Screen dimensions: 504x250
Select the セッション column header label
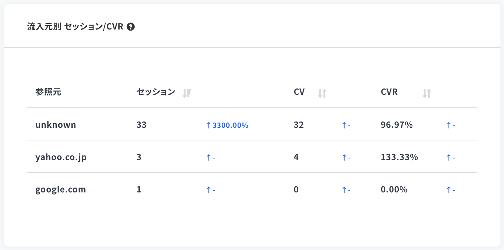[x=156, y=92]
